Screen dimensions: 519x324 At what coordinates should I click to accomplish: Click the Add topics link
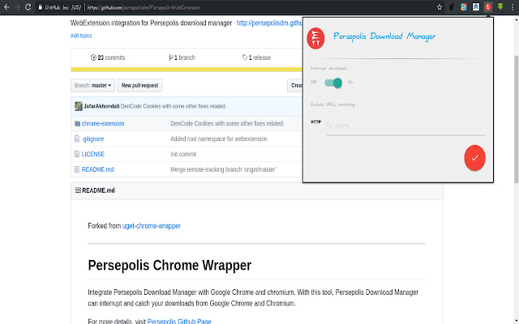(81, 36)
